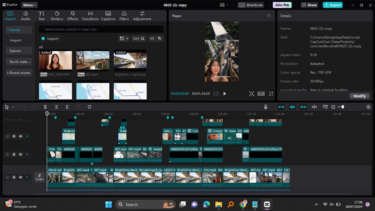
Task: Open the Menu dropdown
Action: pyautogui.click(x=29, y=5)
